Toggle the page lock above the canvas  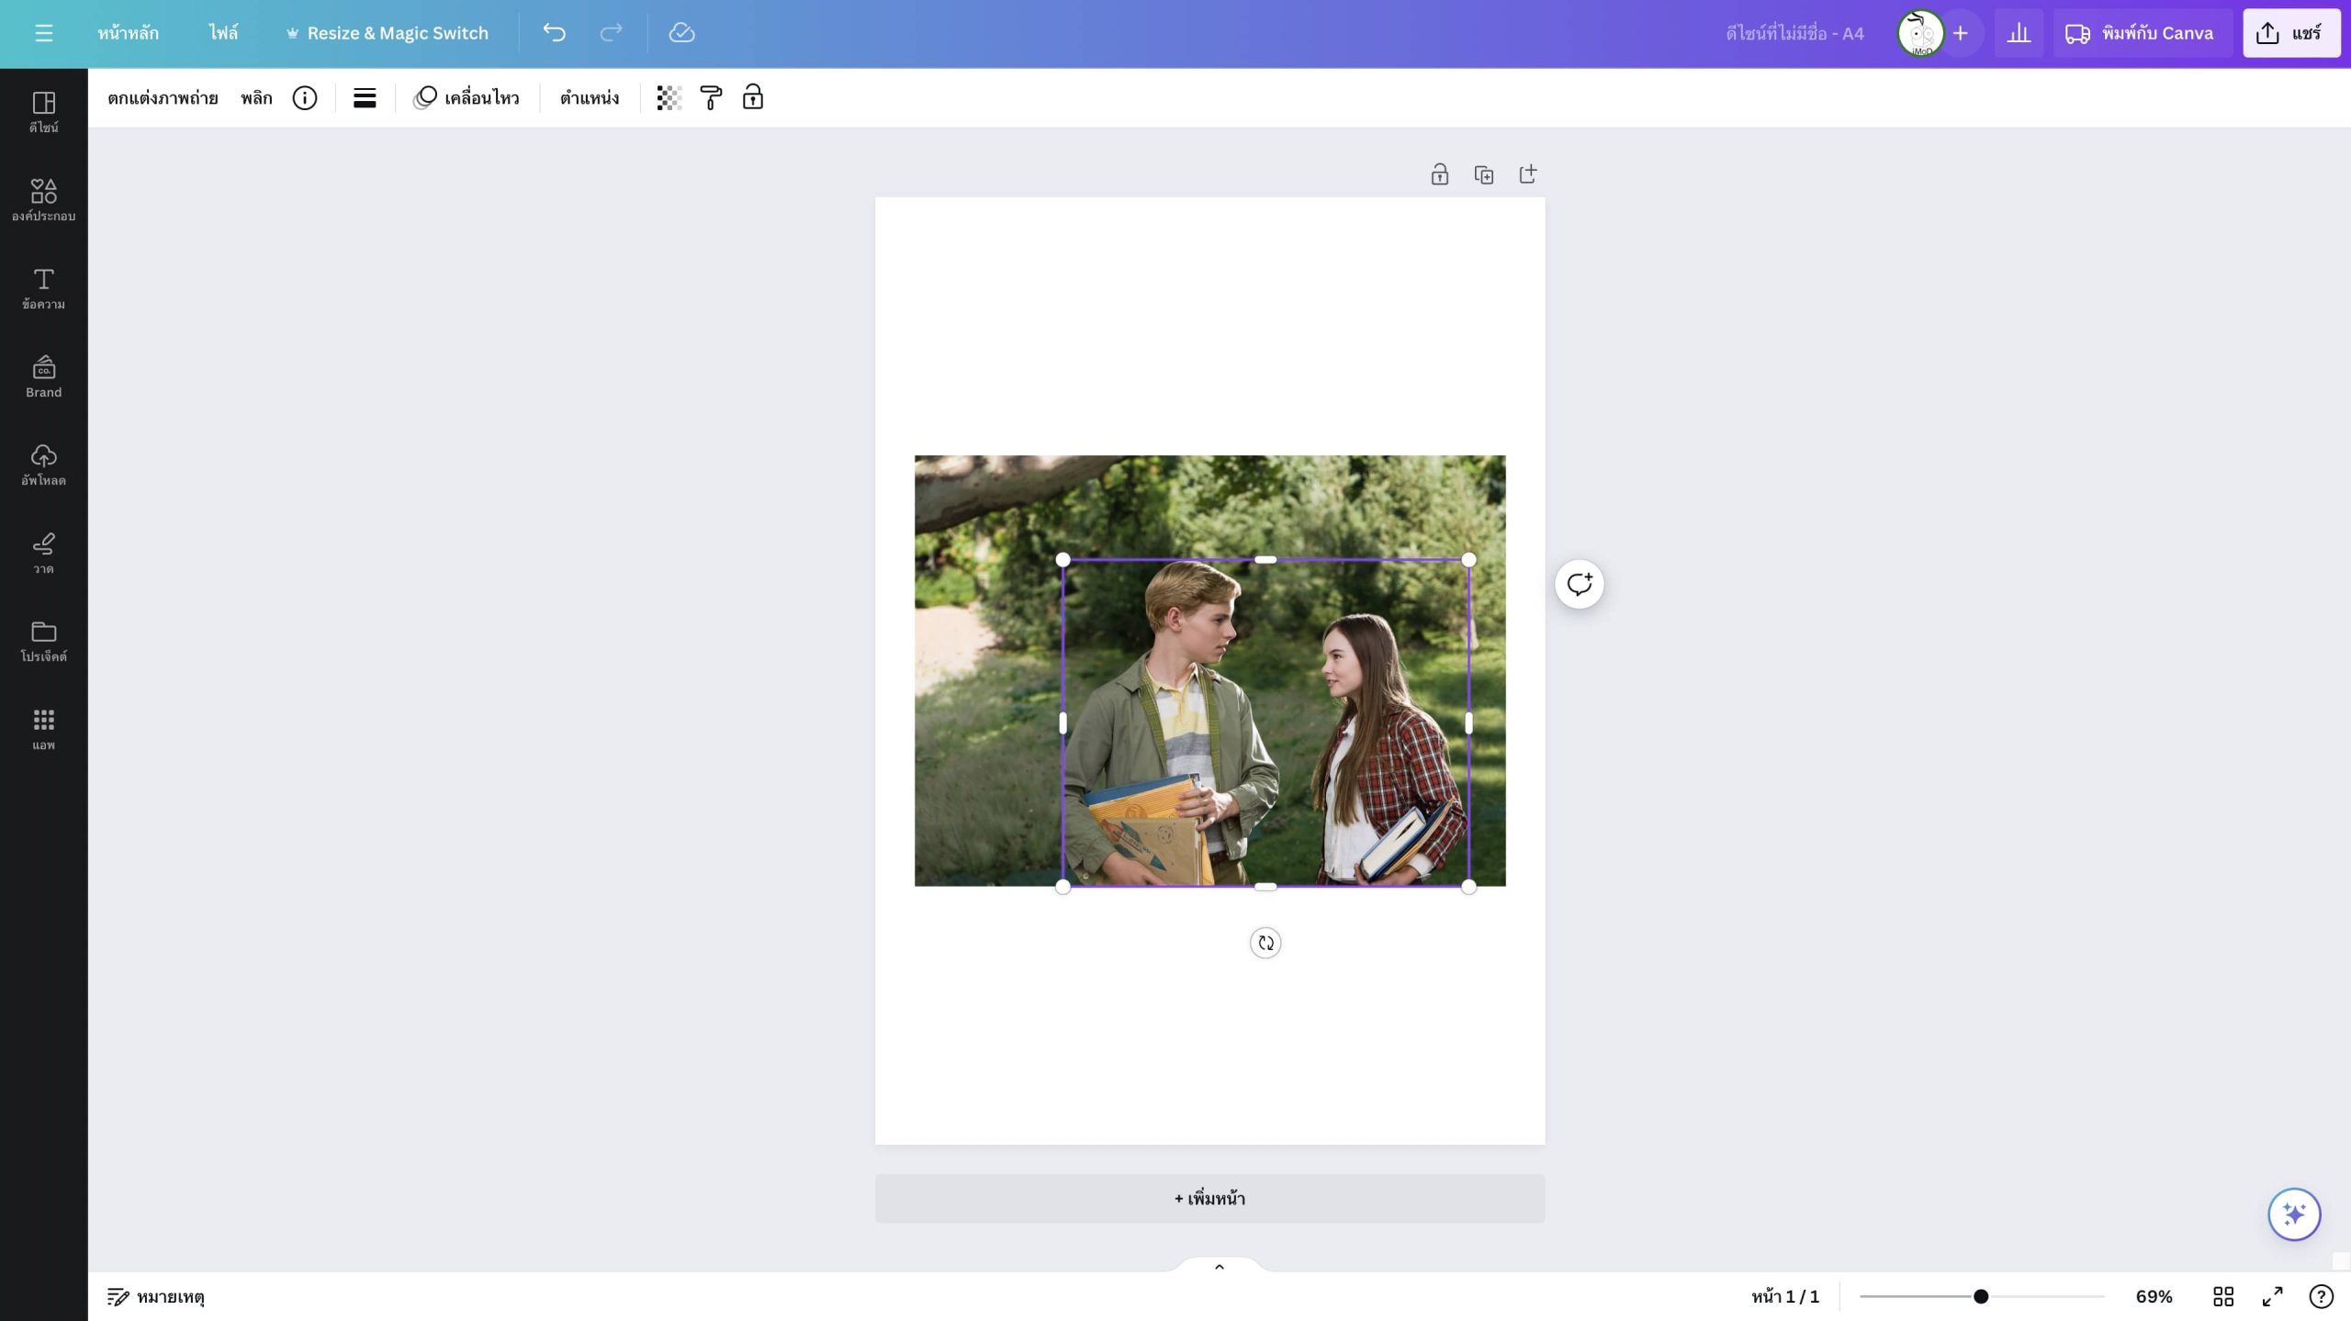(x=1439, y=174)
